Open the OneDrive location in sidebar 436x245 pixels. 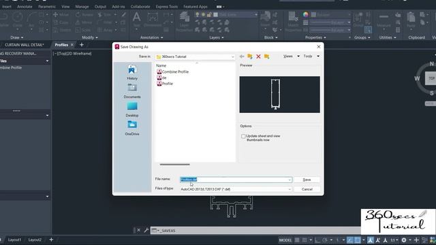pyautogui.click(x=132, y=128)
